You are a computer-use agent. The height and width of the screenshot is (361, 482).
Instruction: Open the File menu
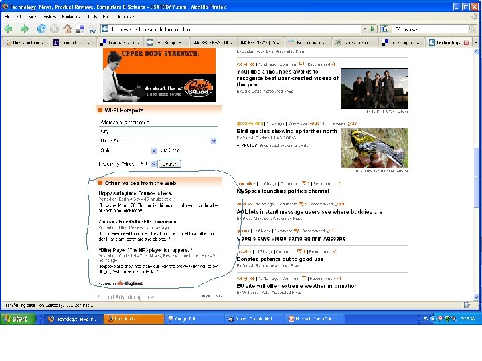(7, 17)
